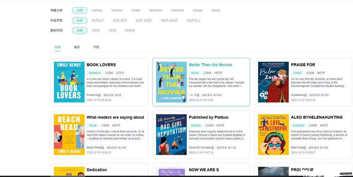Select the 200万以上 word count filter

(x=193, y=20)
